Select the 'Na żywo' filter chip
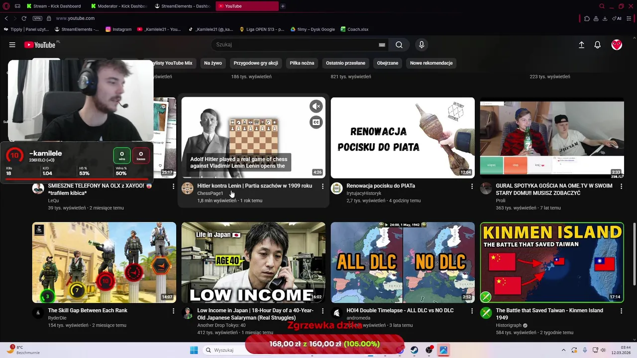 click(x=213, y=63)
